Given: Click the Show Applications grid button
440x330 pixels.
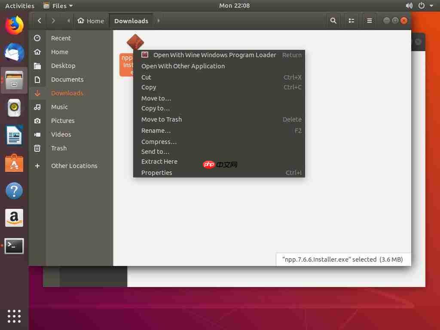Looking at the screenshot, I should point(14,316).
